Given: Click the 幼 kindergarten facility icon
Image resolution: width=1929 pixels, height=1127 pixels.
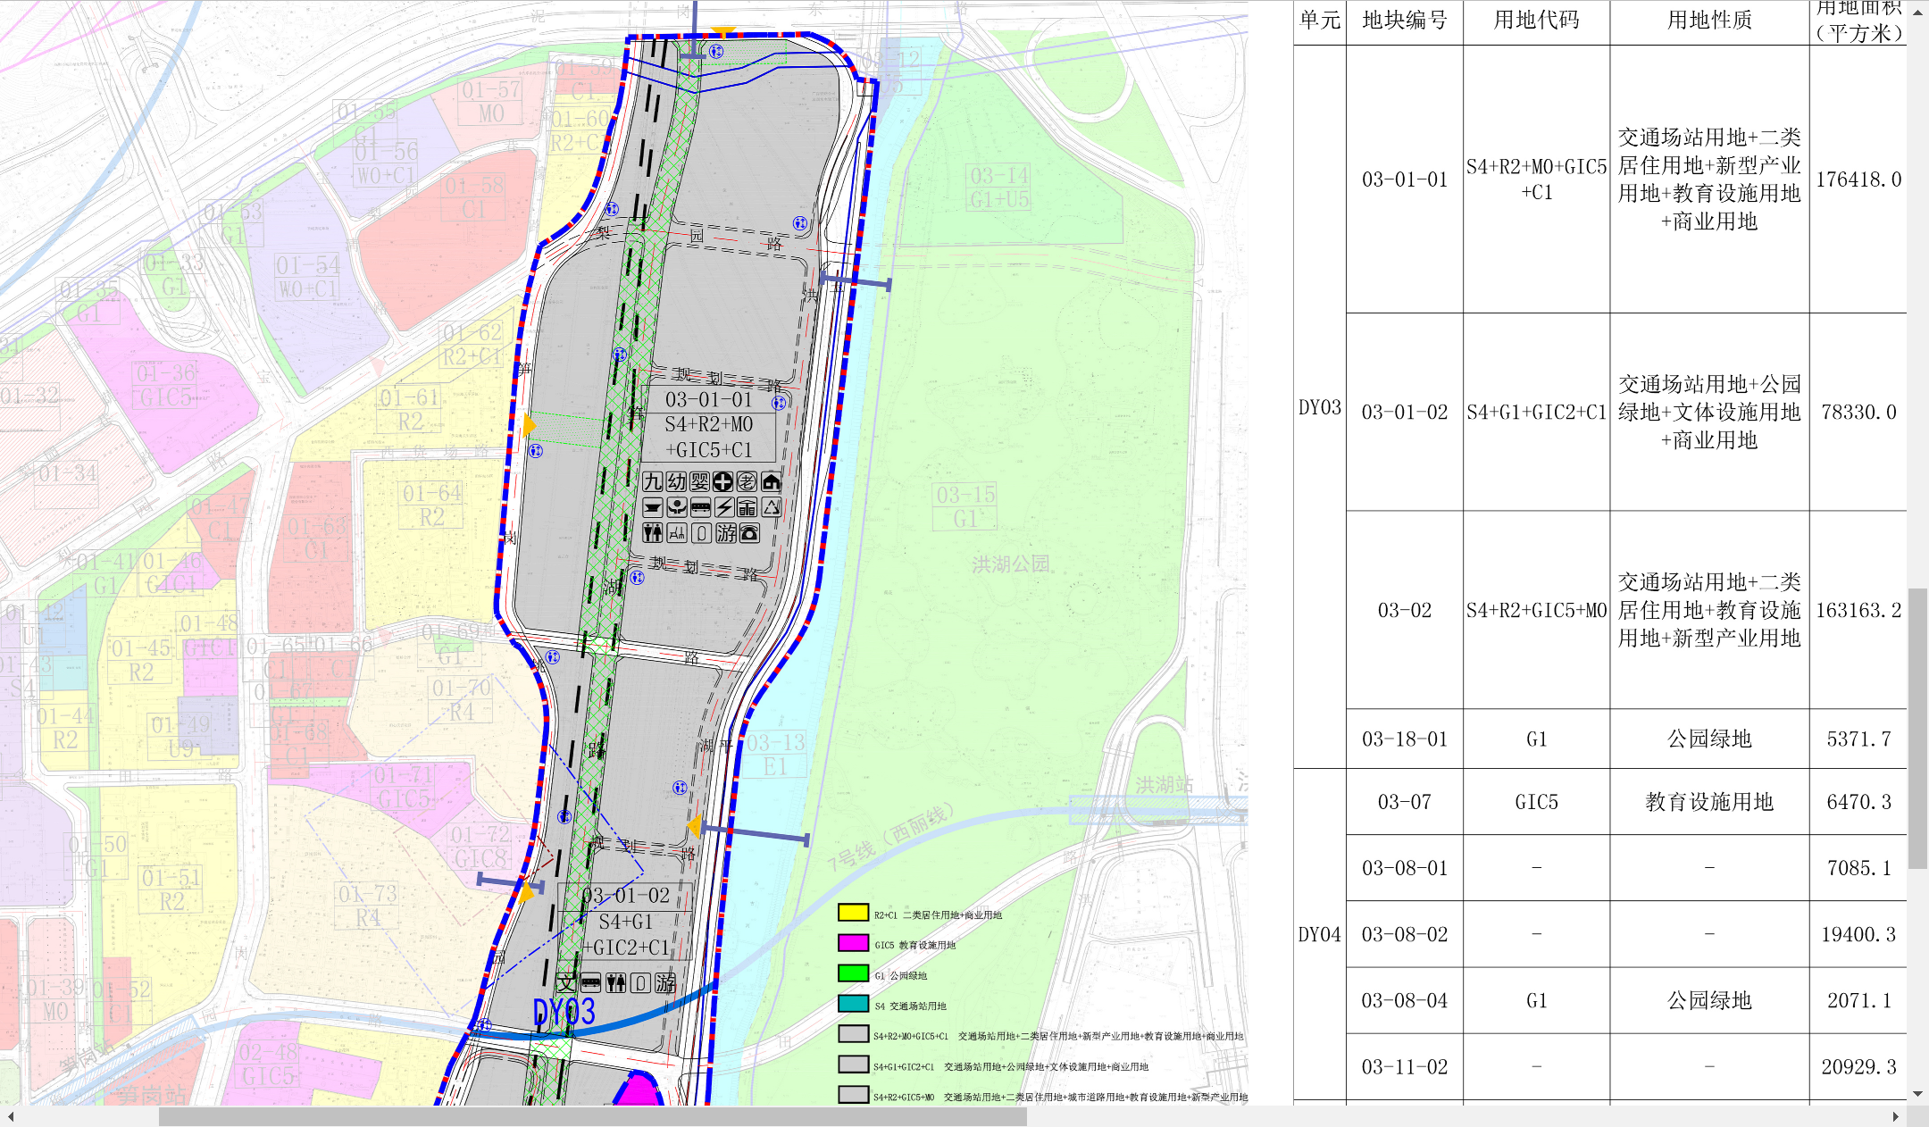Looking at the screenshot, I should (x=676, y=481).
